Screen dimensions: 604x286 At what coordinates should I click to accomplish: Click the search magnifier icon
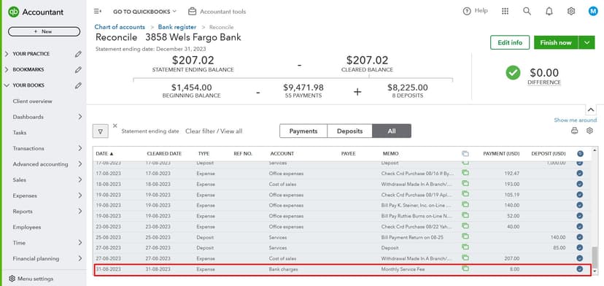[x=527, y=11]
